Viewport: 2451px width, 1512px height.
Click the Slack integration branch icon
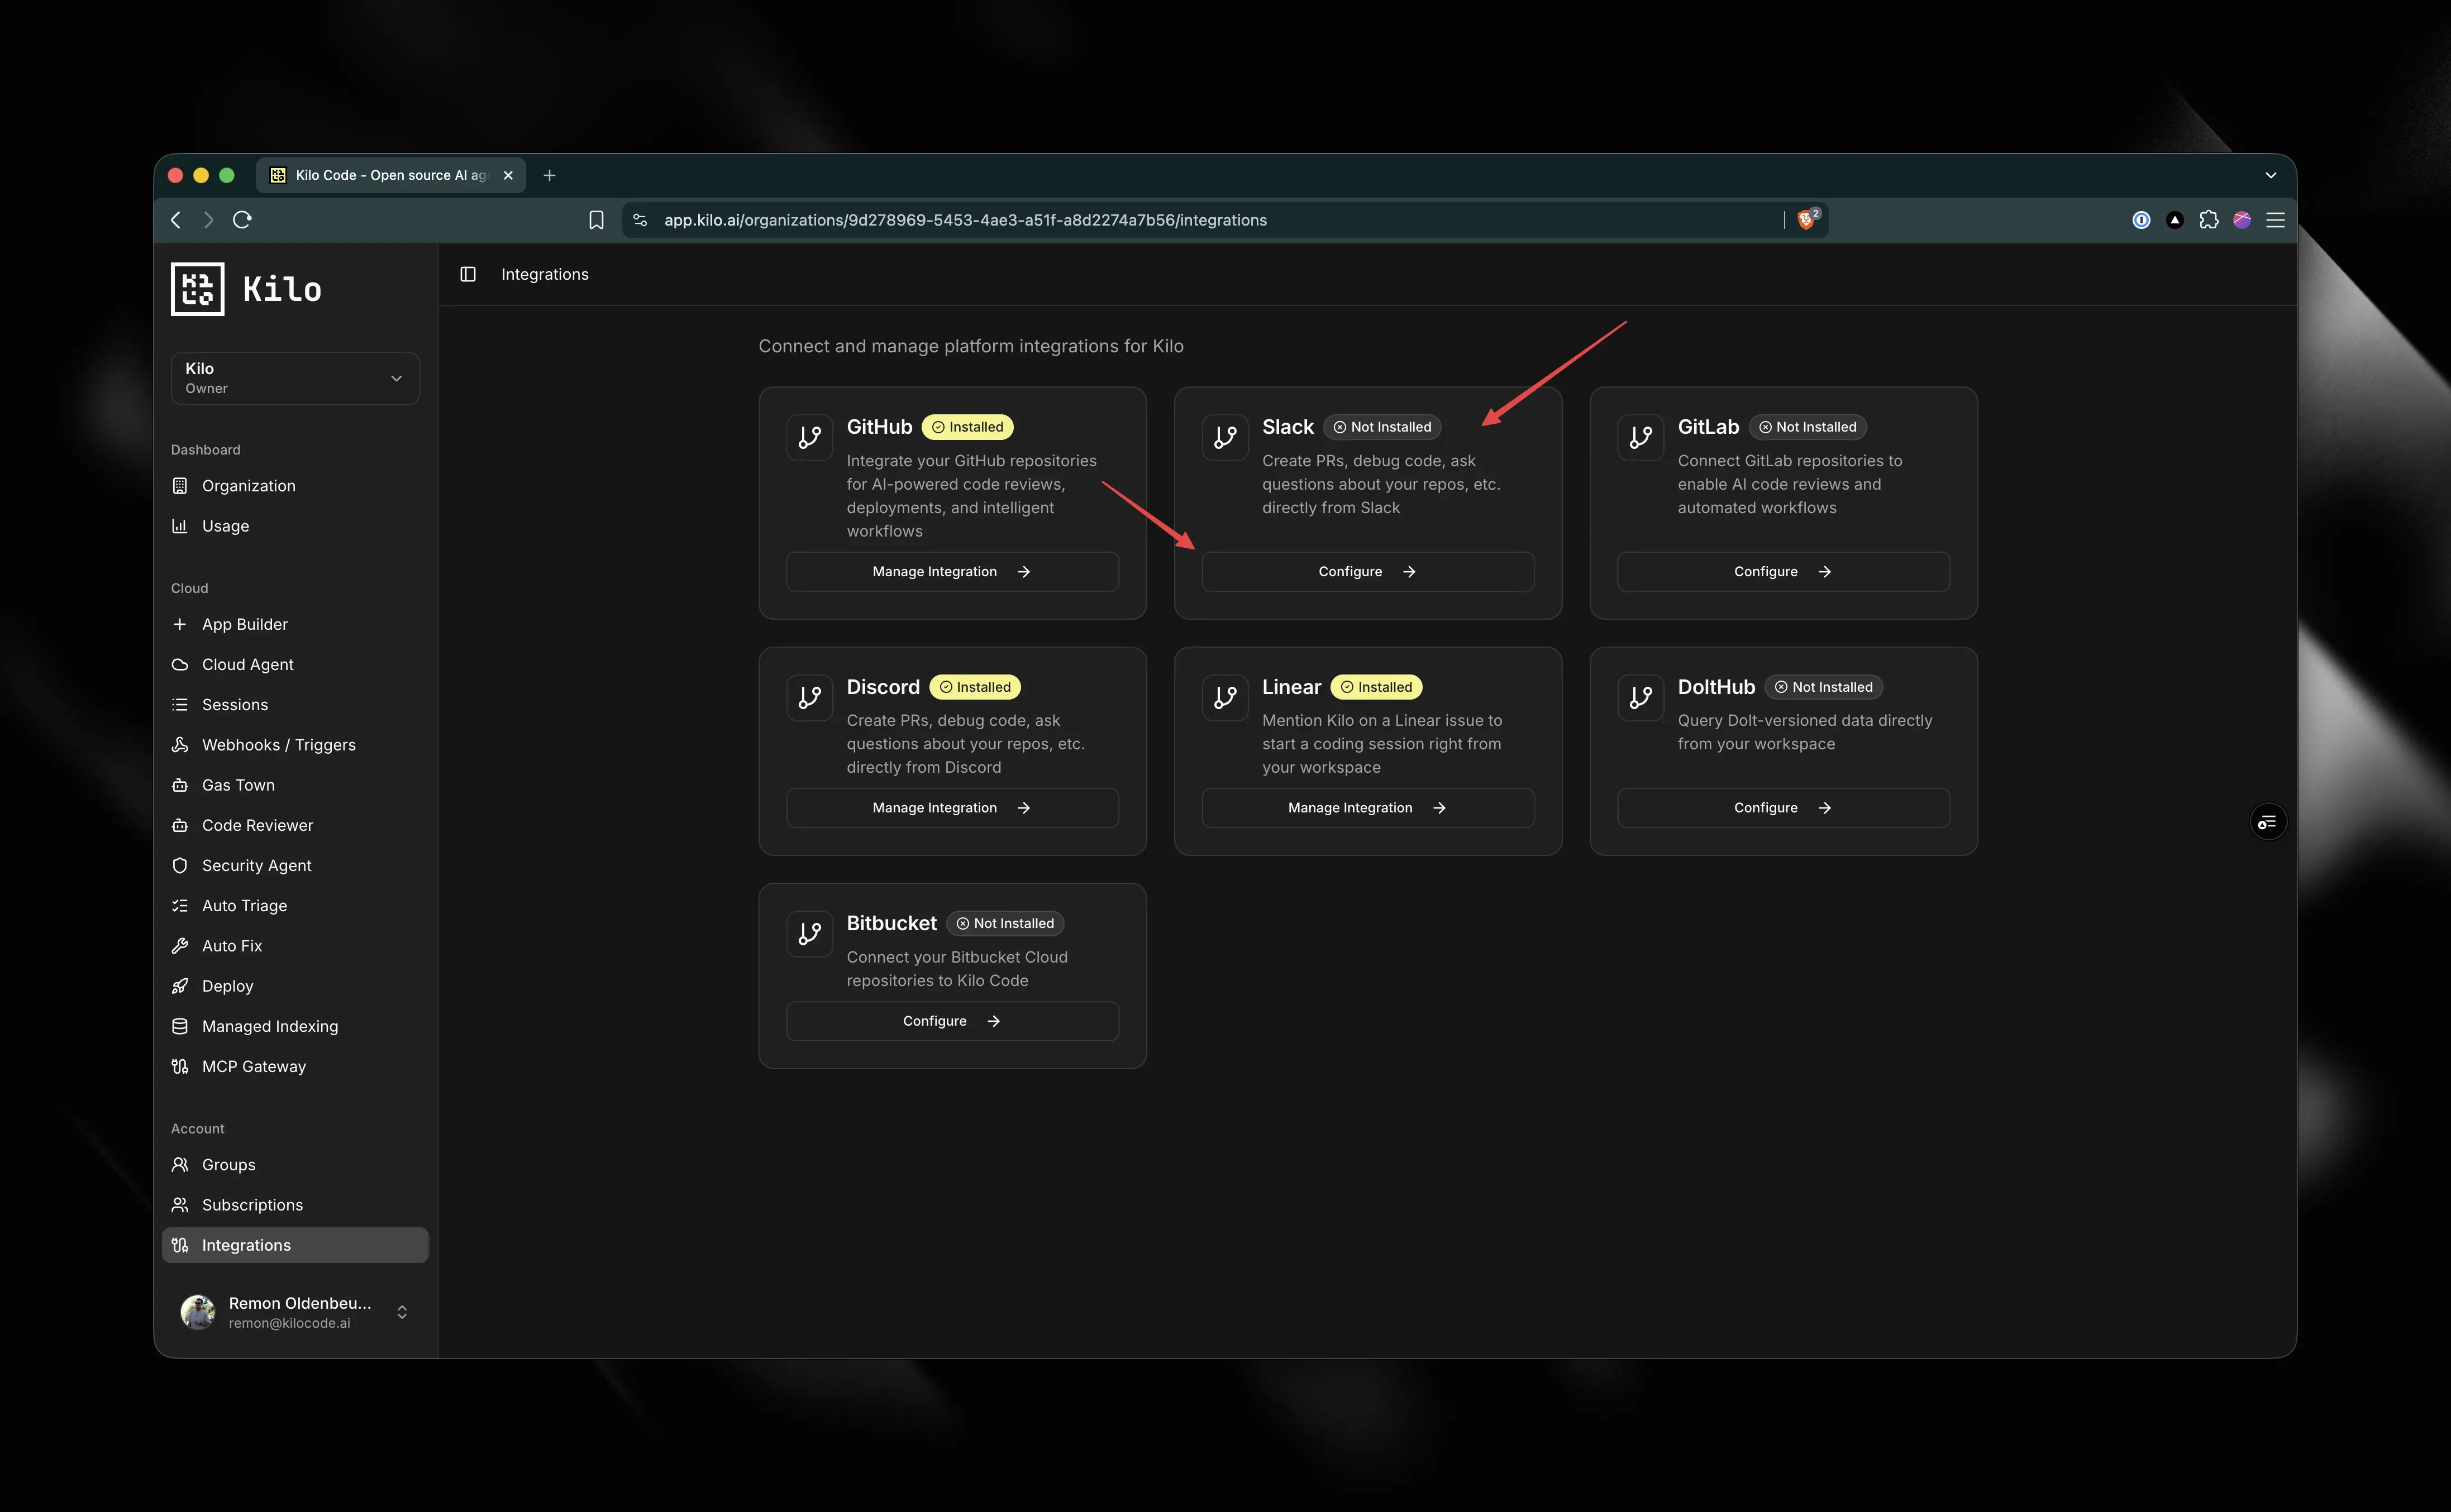coord(1225,437)
